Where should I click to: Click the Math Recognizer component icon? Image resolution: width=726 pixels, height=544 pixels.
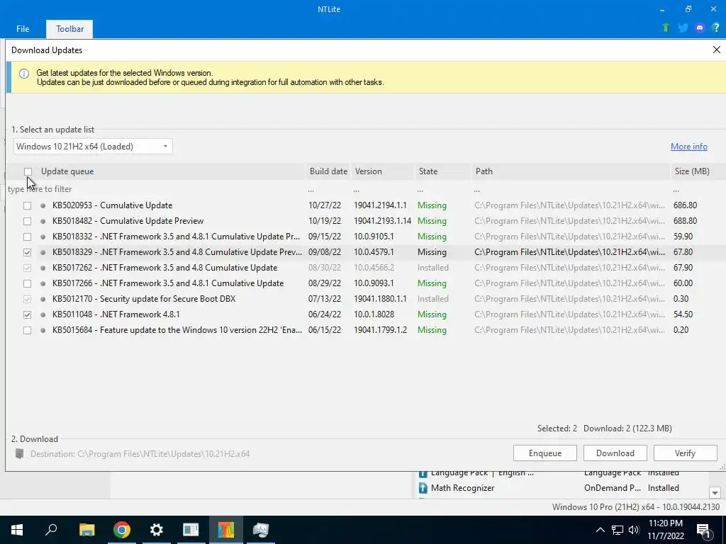423,488
